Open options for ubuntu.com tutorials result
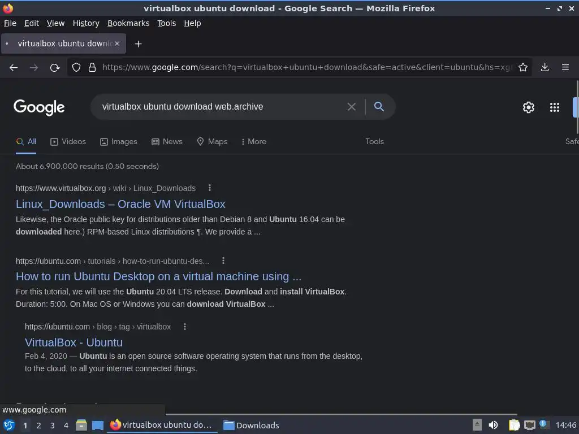Screen dimensions: 579x434 coord(223,261)
